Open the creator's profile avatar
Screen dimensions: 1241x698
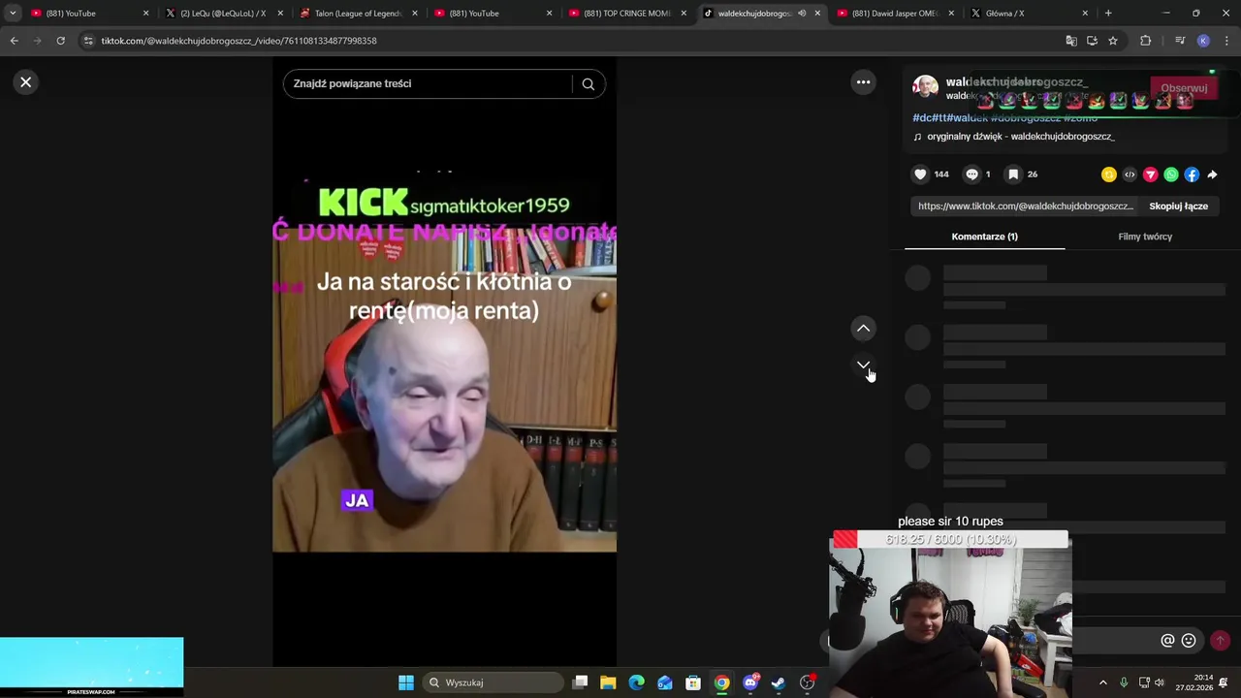tap(926, 87)
